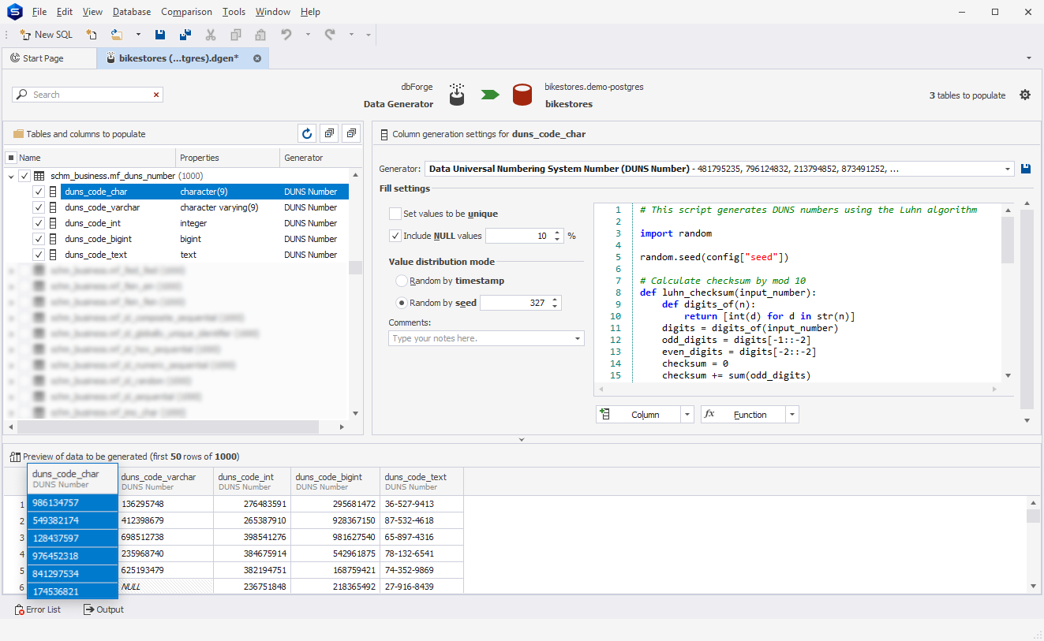Open the Comparison menu
This screenshot has height=641, width=1044.
tap(186, 12)
